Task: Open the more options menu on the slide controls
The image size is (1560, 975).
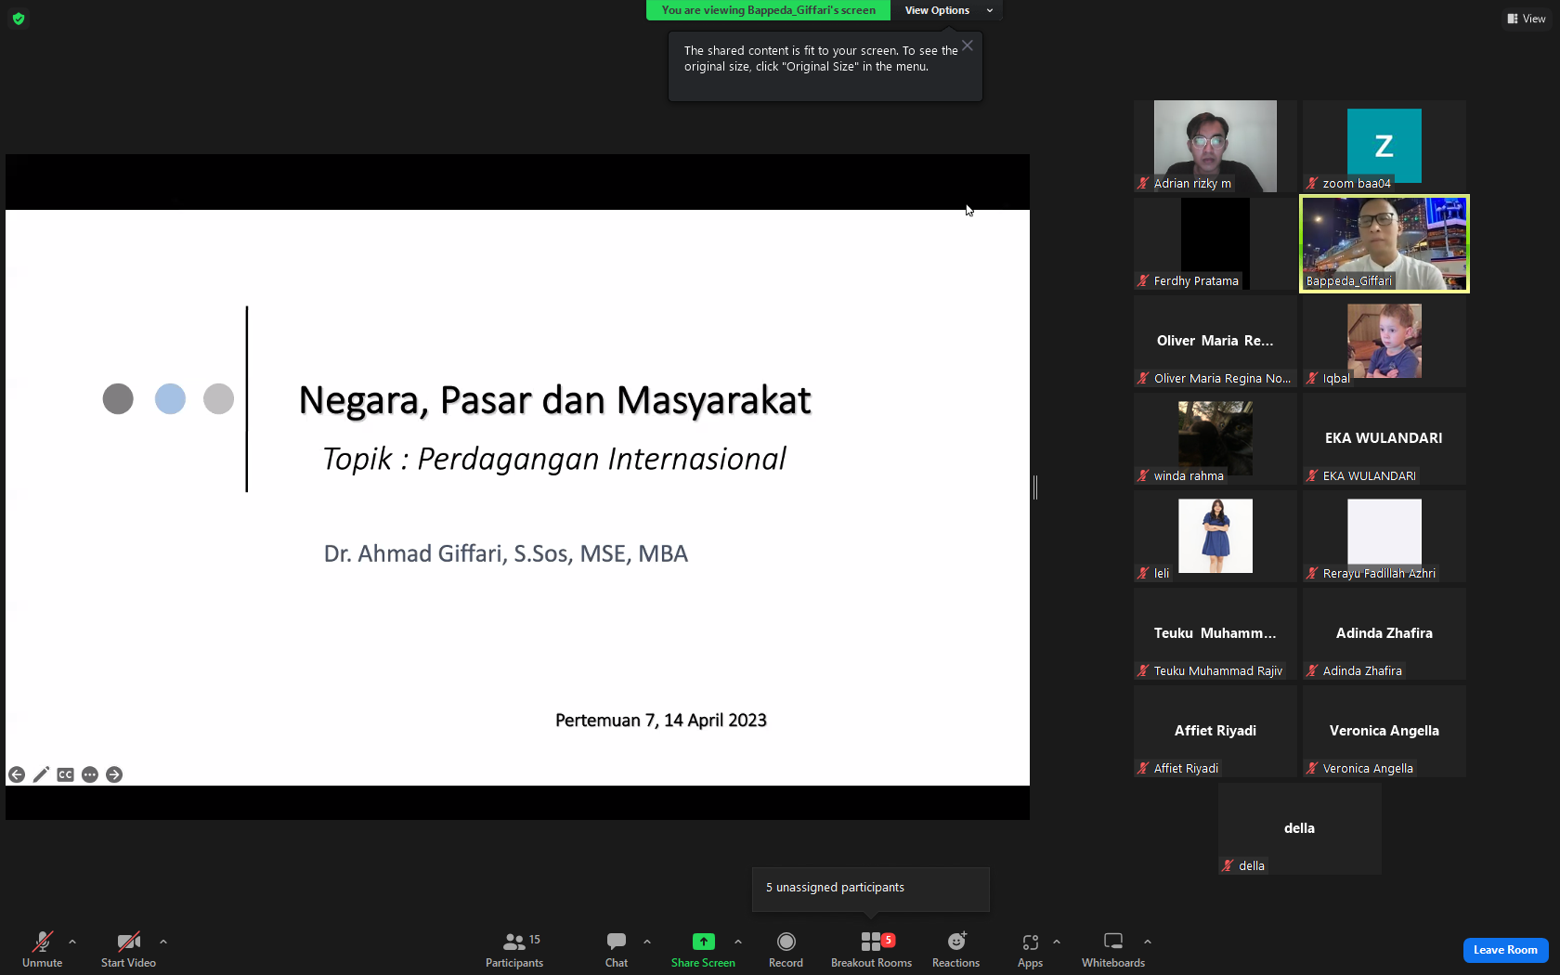Action: tap(90, 774)
